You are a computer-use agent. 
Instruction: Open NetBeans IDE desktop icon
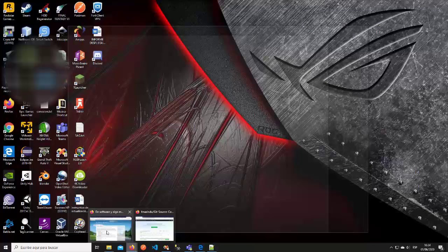[x=26, y=34]
